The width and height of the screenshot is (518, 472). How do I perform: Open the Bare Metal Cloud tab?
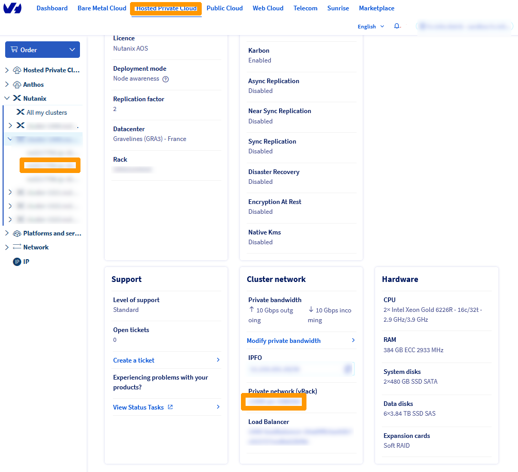[x=102, y=8]
